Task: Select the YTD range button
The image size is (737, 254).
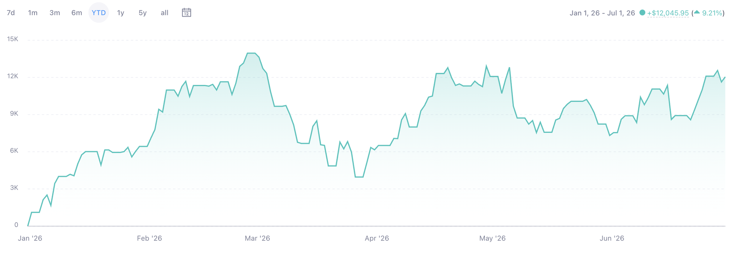Action: click(99, 13)
